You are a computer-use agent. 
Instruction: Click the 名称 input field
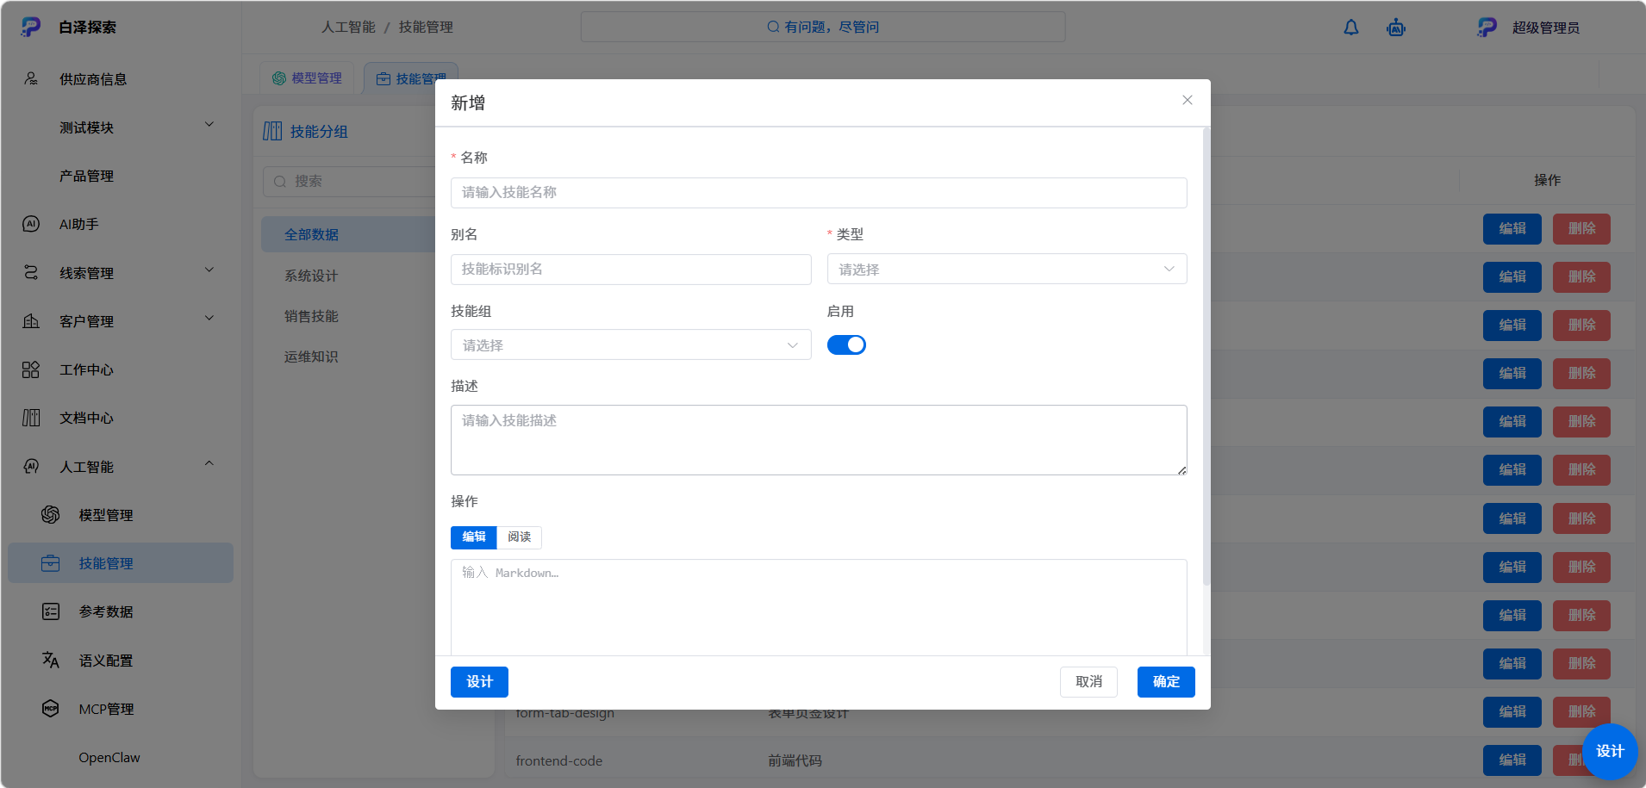pos(819,193)
